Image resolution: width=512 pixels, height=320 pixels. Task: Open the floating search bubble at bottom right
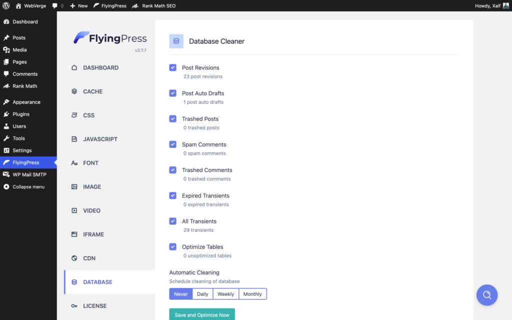coord(487,295)
